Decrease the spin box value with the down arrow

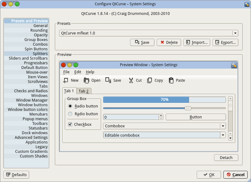click(x=161, y=118)
